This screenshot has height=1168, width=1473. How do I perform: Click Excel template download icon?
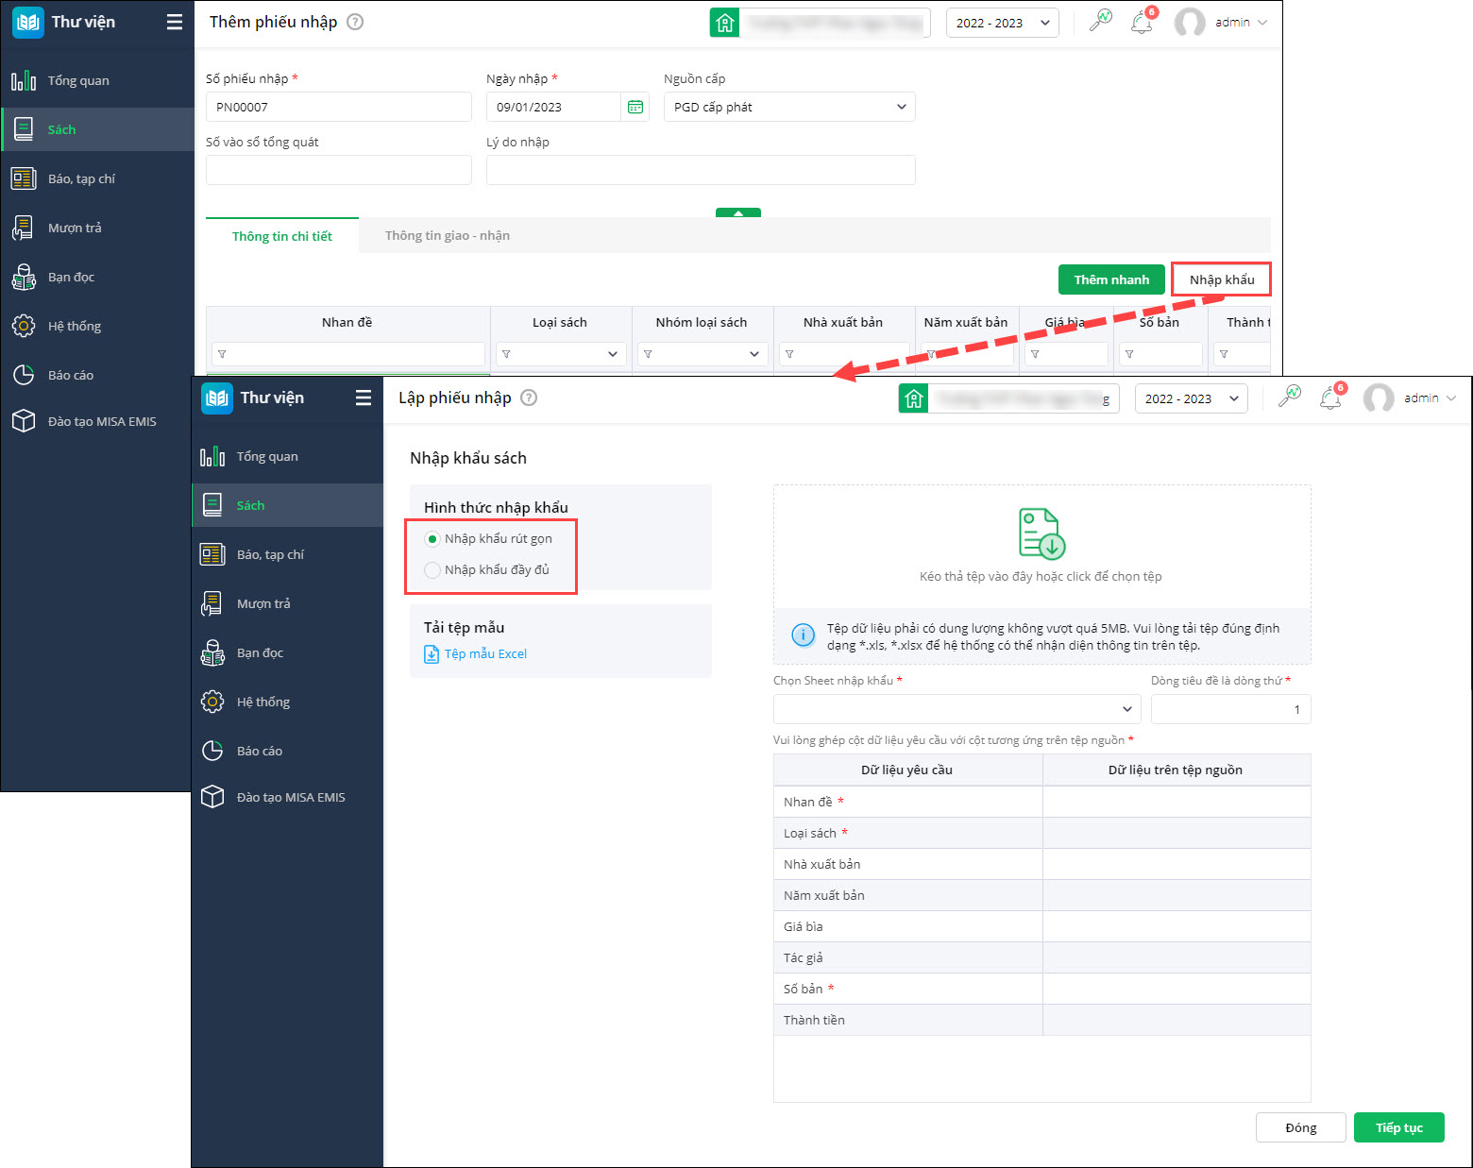tap(432, 653)
